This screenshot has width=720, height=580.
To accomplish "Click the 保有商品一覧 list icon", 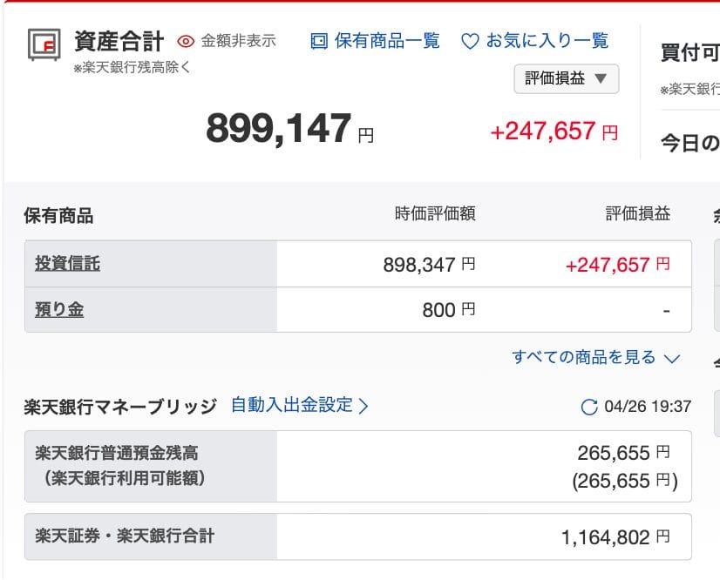I will (x=319, y=41).
